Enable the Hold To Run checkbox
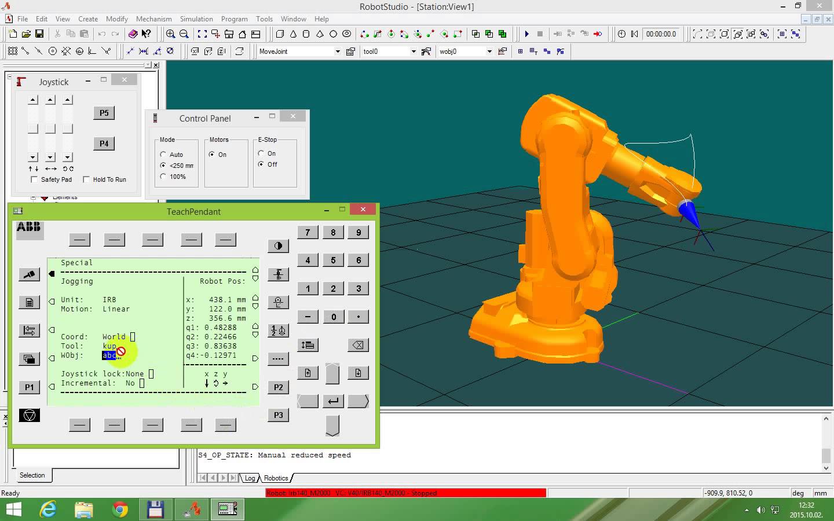The width and height of the screenshot is (834, 521). click(86, 179)
